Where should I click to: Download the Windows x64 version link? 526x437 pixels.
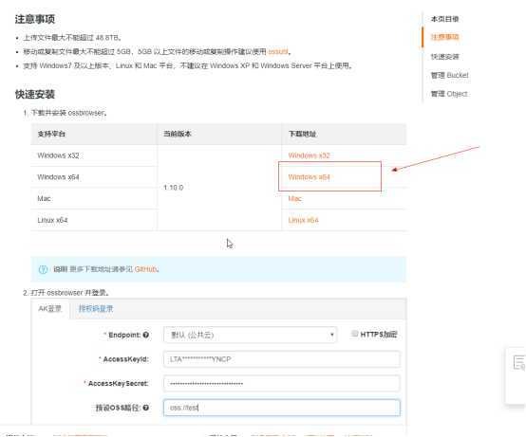(309, 177)
